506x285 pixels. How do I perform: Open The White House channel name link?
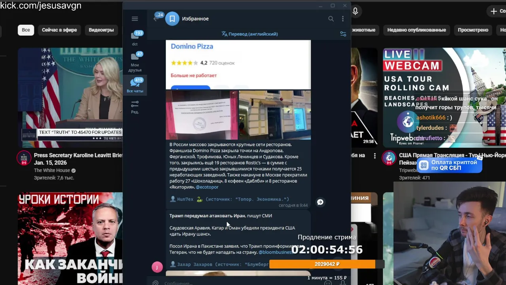click(x=52, y=171)
